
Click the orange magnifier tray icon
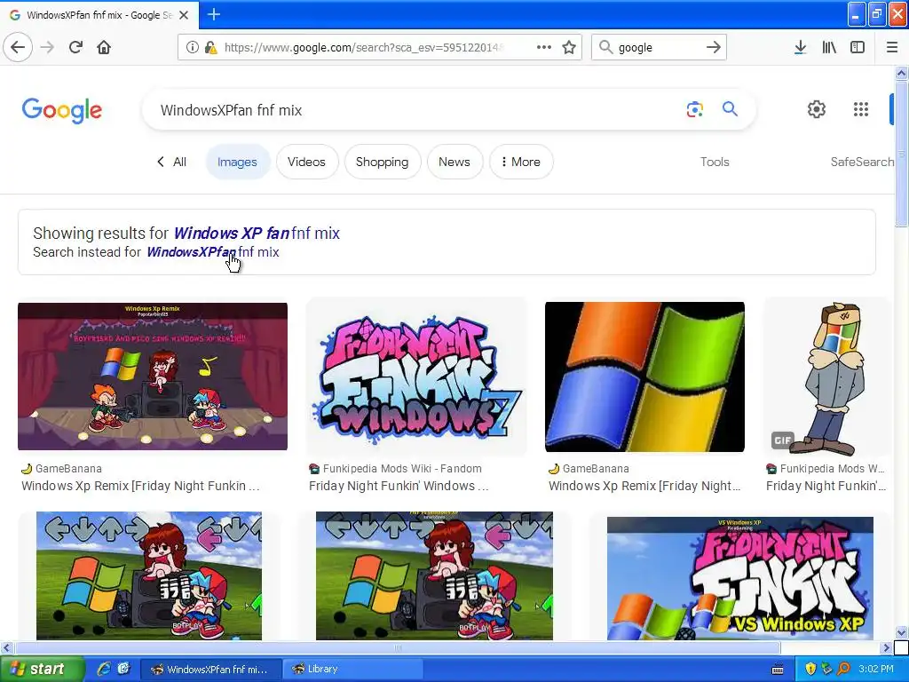pos(843,669)
